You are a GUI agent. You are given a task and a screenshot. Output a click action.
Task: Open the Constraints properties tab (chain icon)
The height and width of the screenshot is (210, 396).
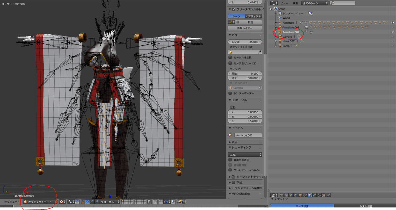point(305,195)
